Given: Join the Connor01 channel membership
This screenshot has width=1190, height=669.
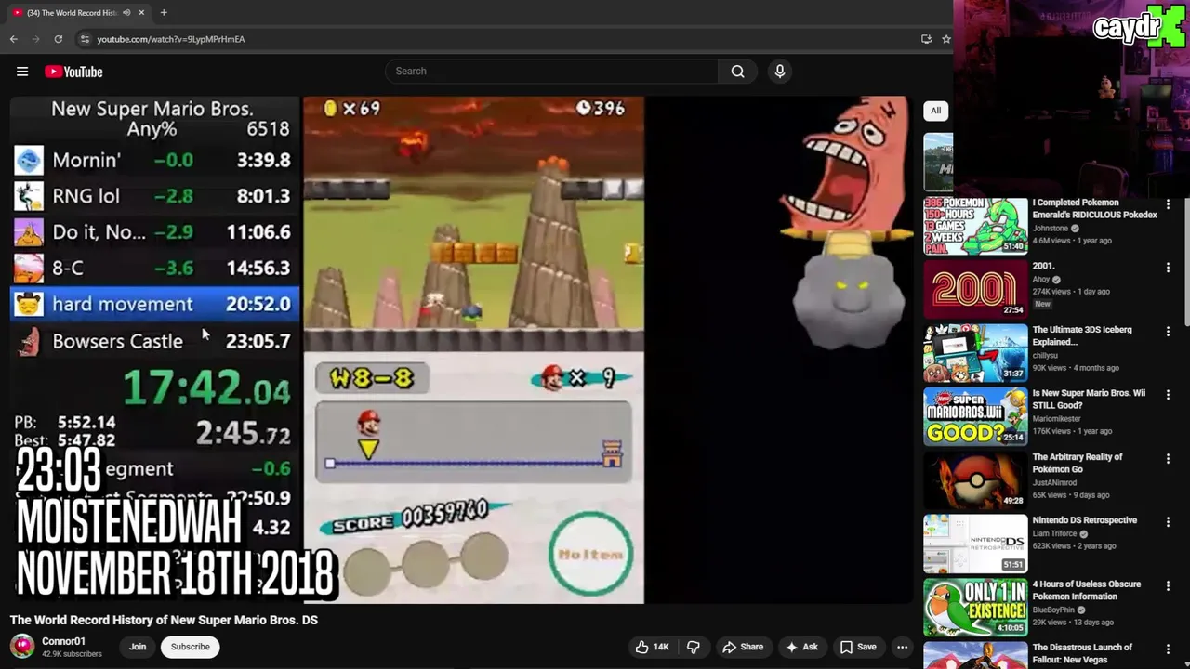Looking at the screenshot, I should pos(138,647).
